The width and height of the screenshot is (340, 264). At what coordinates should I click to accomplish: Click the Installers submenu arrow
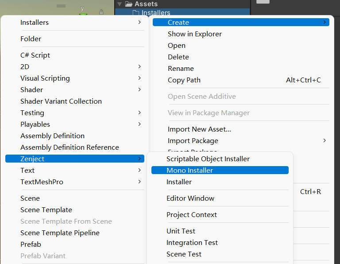coord(139,22)
